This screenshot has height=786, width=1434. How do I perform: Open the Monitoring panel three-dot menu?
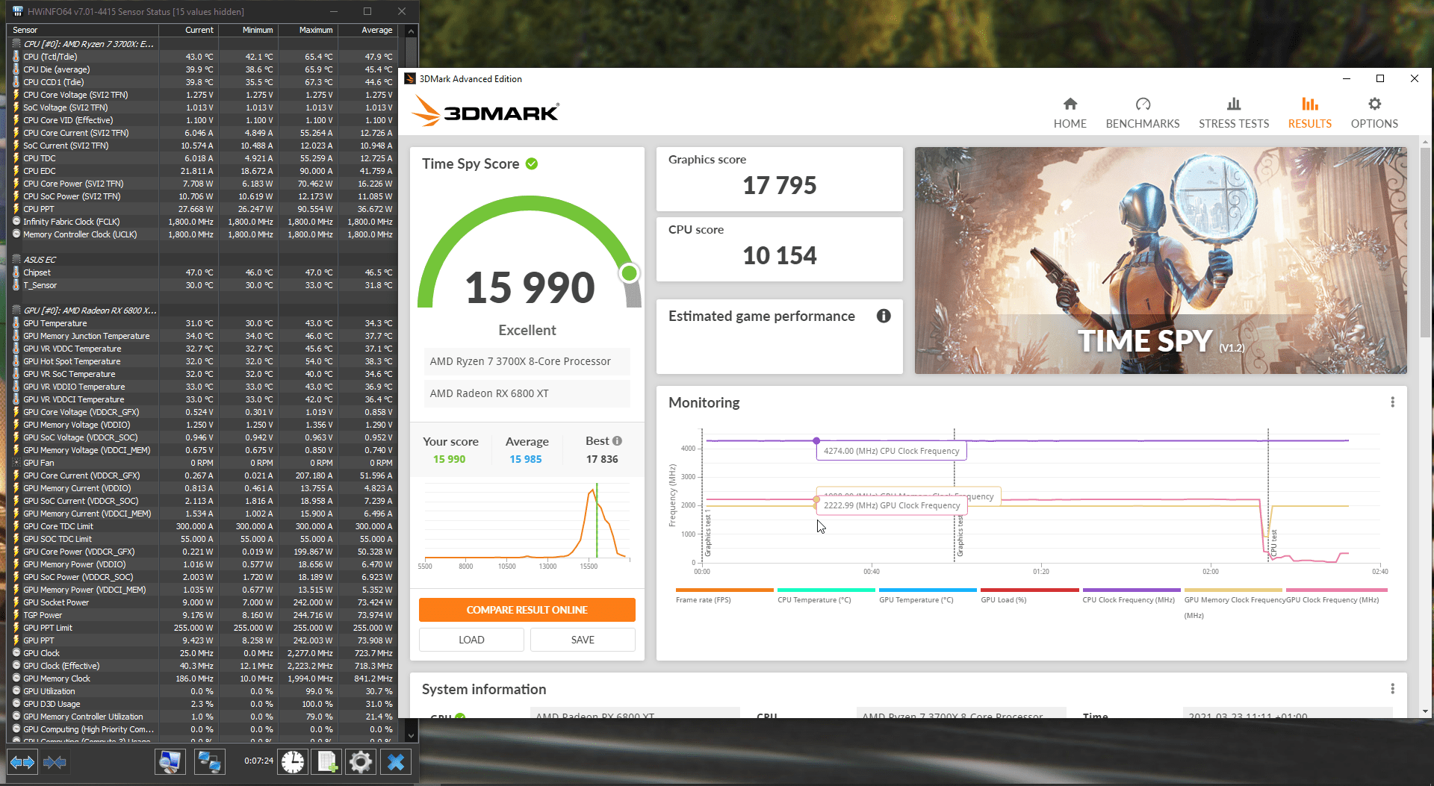[1392, 402]
